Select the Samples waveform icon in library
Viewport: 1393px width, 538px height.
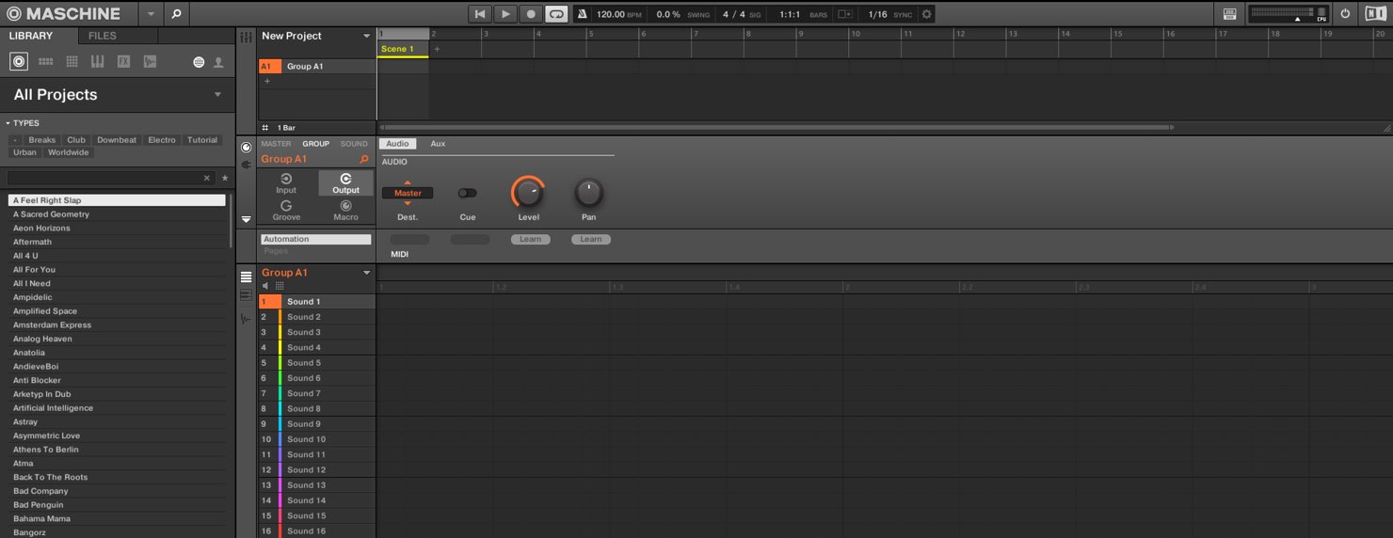(x=150, y=62)
